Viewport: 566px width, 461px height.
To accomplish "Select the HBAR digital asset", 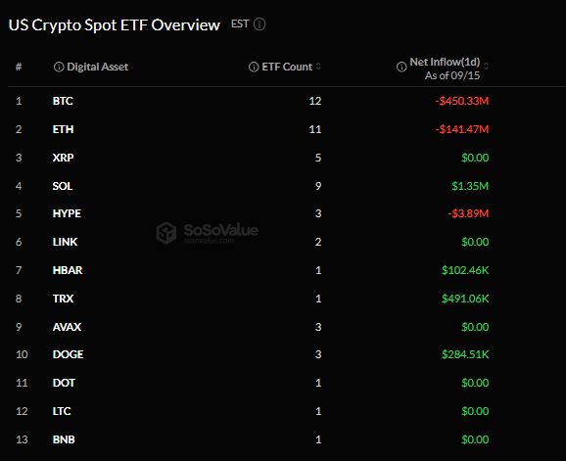I will (68, 270).
